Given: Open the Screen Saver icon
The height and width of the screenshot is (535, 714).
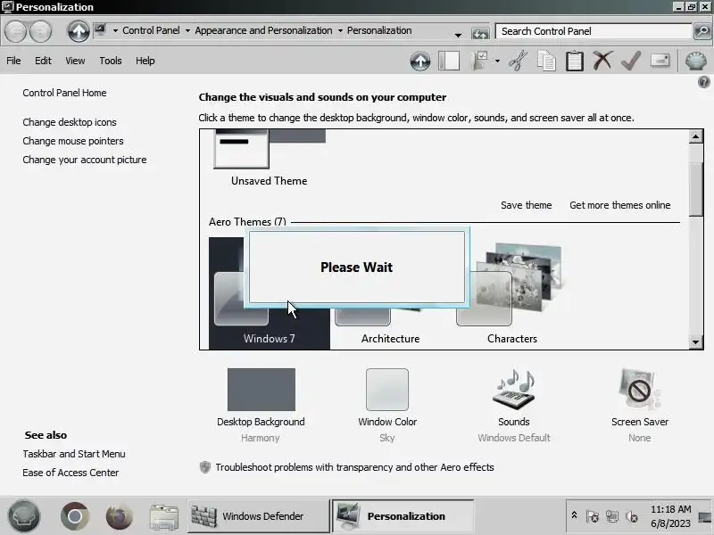Looking at the screenshot, I should (x=639, y=390).
